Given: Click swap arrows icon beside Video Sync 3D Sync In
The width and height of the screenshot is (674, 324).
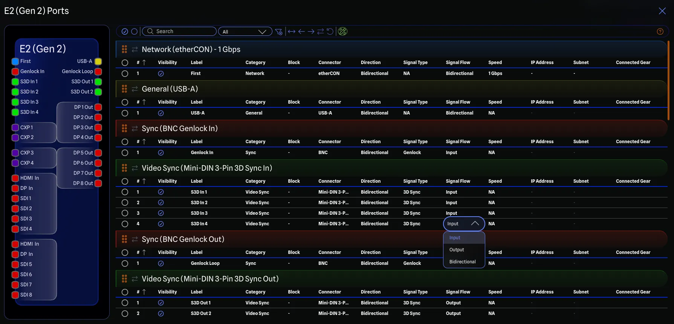Looking at the screenshot, I should [x=135, y=168].
